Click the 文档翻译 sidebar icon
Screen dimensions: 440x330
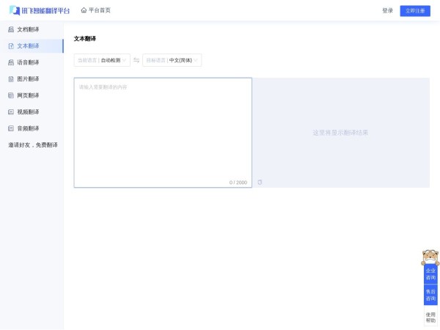click(x=11, y=29)
